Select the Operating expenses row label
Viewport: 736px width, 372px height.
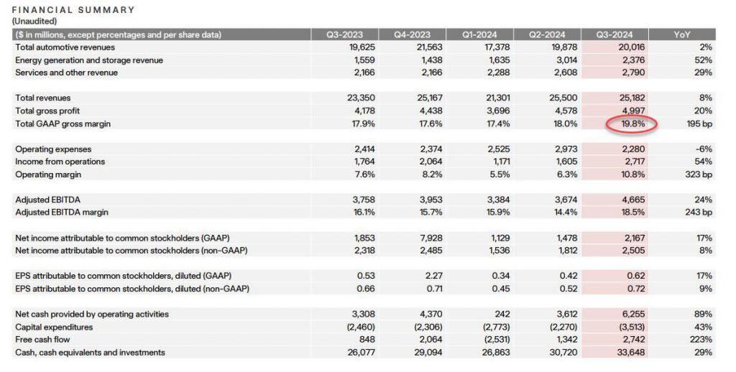(53, 149)
